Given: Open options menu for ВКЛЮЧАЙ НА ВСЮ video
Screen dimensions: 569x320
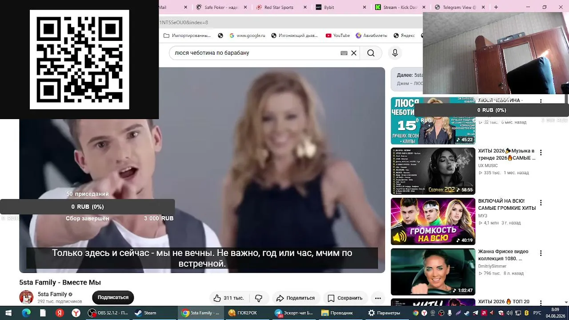Looking at the screenshot, I should (x=541, y=203).
